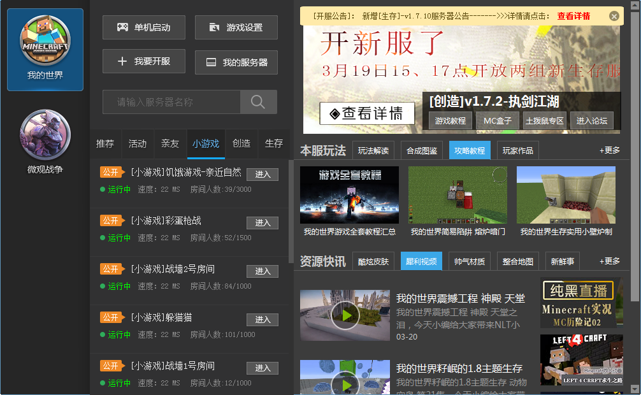Open 游戏全套教程 thumbnail

tap(350, 195)
